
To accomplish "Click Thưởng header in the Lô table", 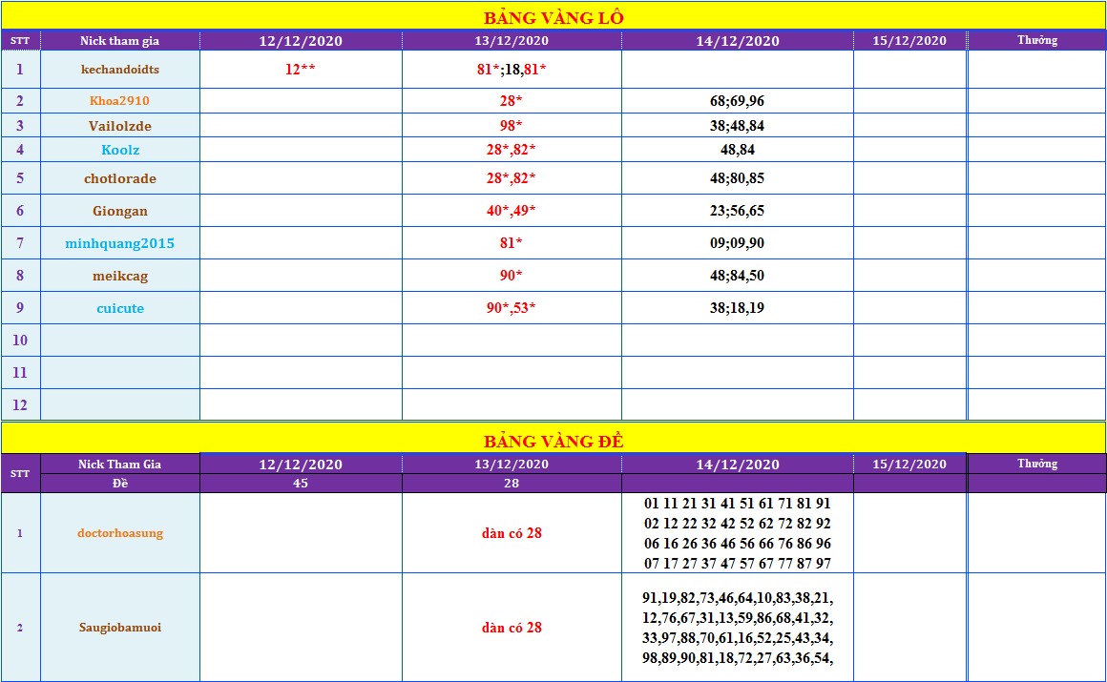I will click(1037, 41).
